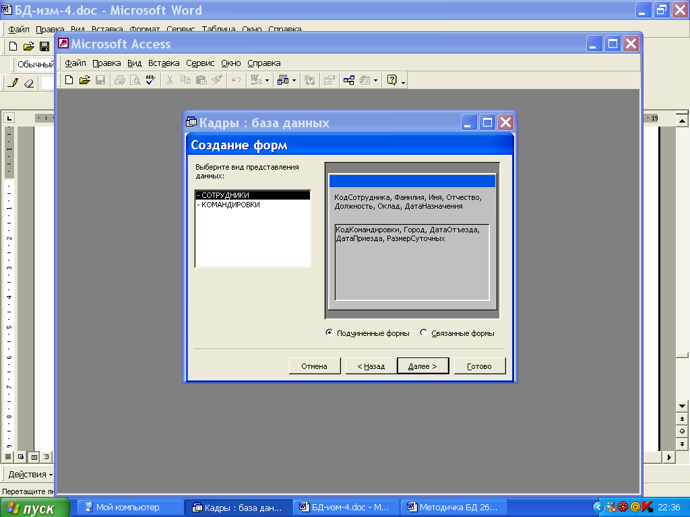Open Access toolbar options arrow
The width and height of the screenshot is (690, 517).
[x=403, y=81]
